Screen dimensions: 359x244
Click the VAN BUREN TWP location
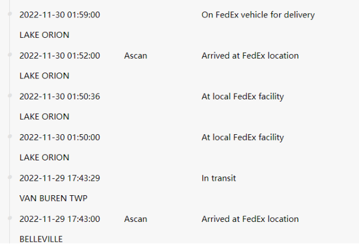click(54, 198)
